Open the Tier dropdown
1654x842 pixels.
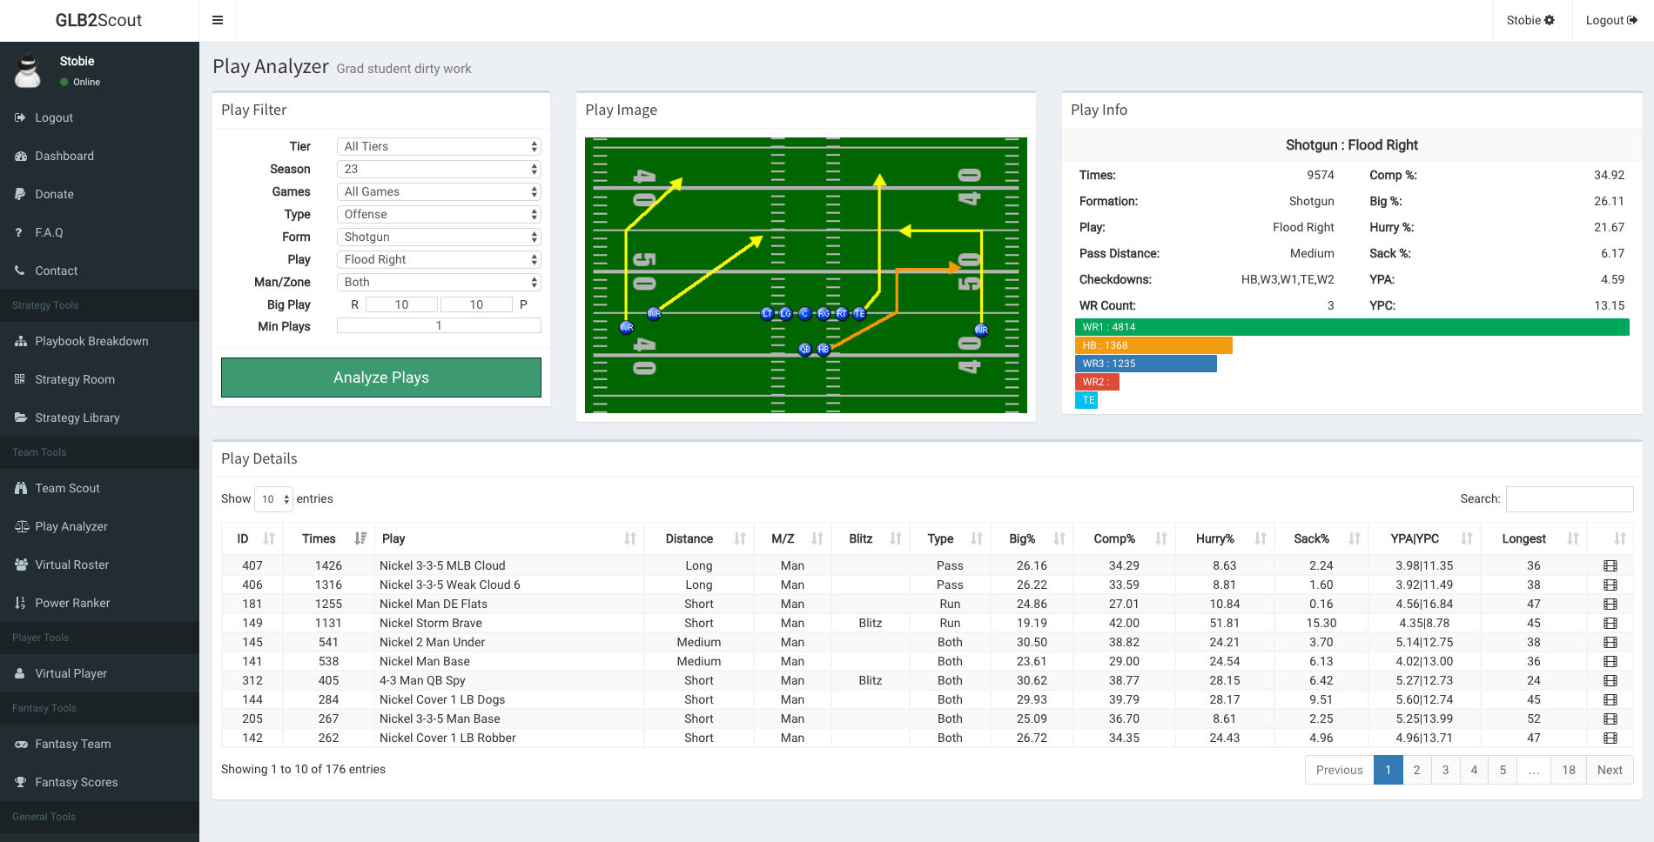(x=439, y=146)
